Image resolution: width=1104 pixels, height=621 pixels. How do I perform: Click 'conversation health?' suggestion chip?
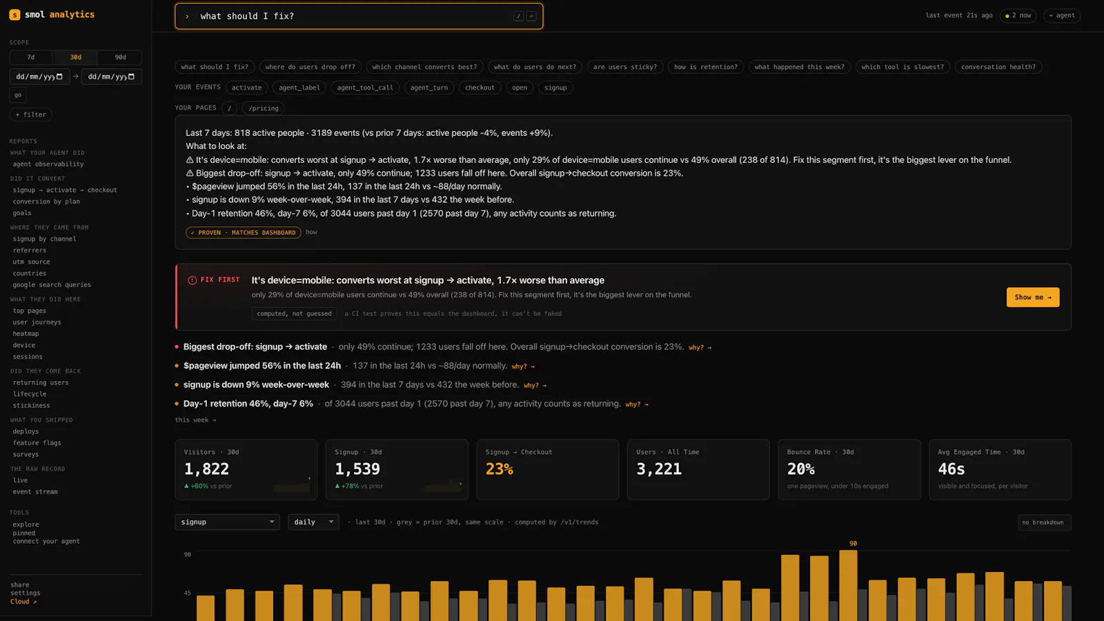point(998,67)
